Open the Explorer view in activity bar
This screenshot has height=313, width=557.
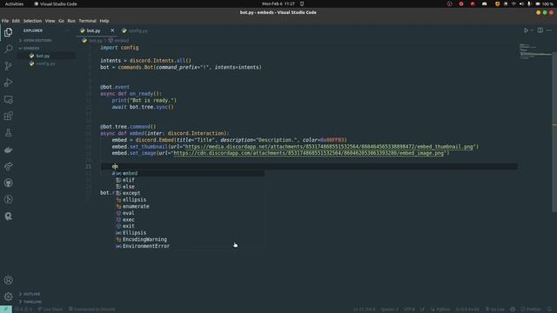[8, 32]
